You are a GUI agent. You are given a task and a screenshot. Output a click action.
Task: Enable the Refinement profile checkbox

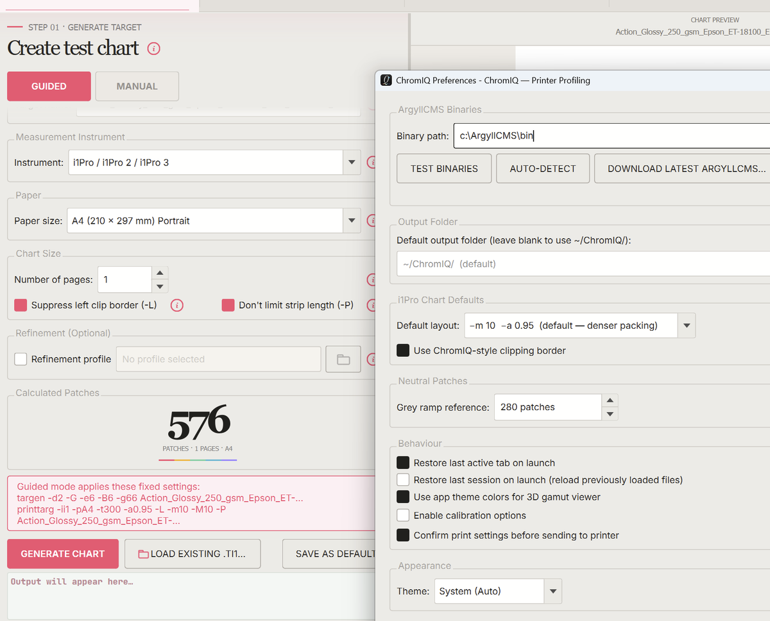[x=21, y=359]
